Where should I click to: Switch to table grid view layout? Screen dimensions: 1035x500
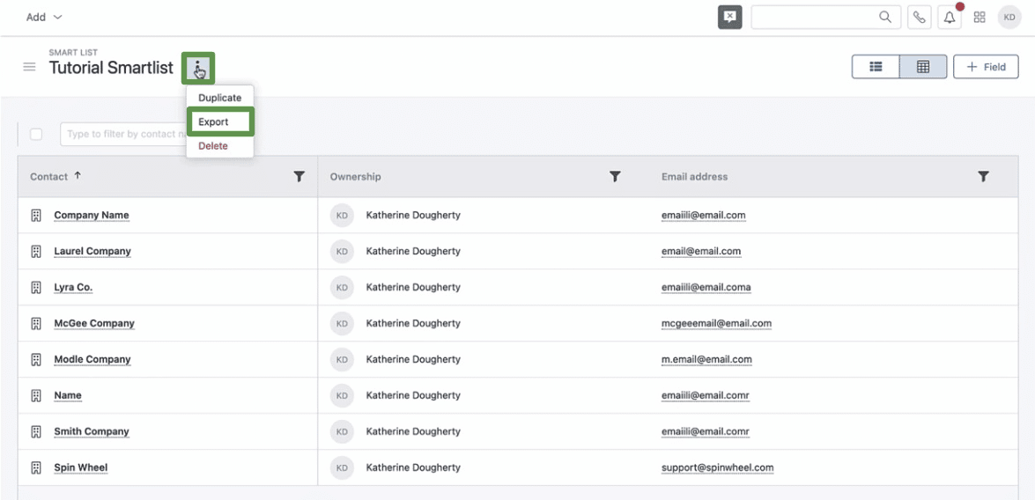[923, 67]
